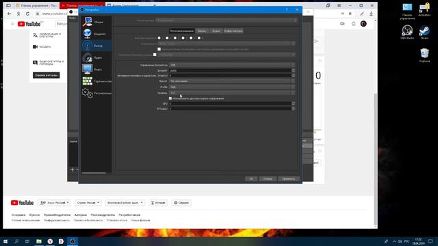Switch to the Replay Buffer tab

pos(233,31)
